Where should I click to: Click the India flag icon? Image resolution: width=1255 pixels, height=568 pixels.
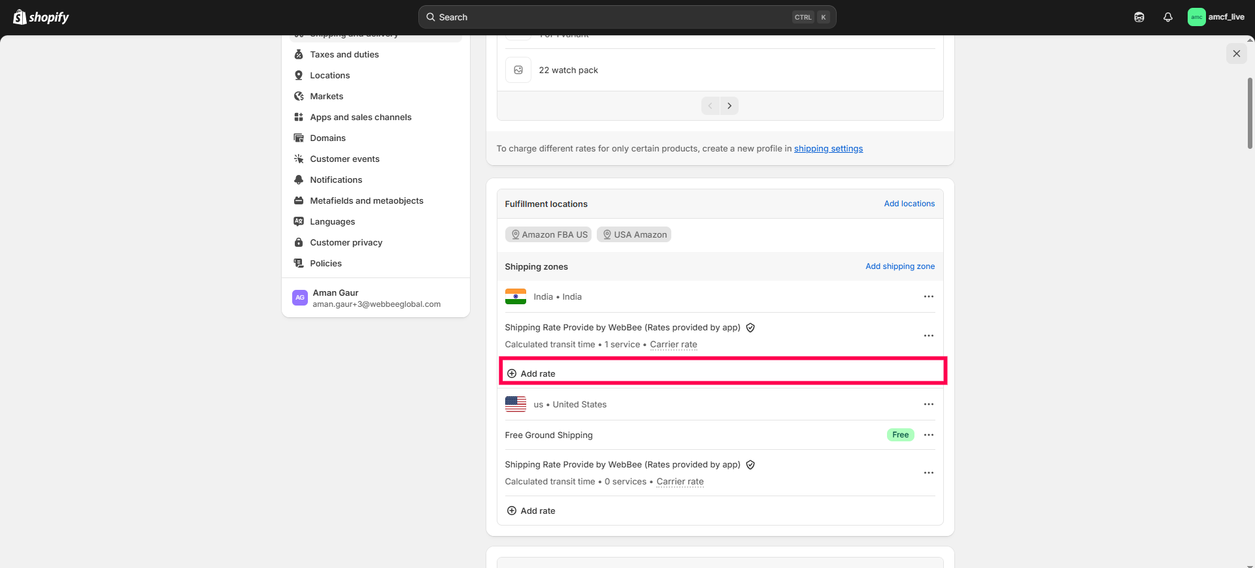(x=515, y=296)
